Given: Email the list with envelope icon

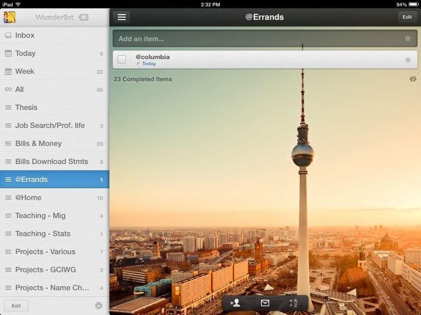Looking at the screenshot, I should [265, 303].
